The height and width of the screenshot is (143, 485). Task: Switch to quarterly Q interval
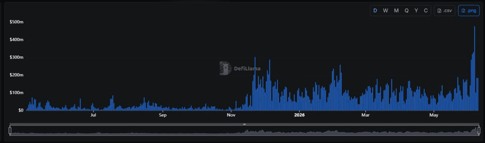coord(407,11)
